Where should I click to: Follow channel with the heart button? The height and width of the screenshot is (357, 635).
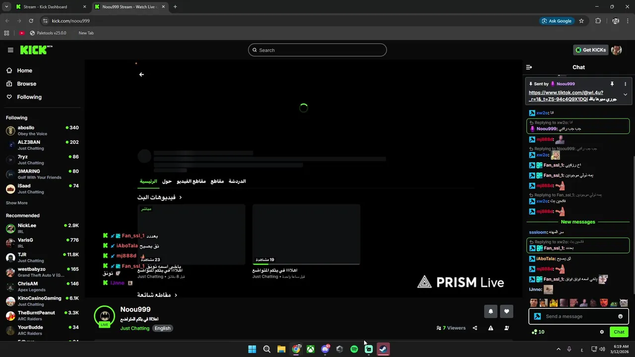pyautogui.click(x=507, y=311)
